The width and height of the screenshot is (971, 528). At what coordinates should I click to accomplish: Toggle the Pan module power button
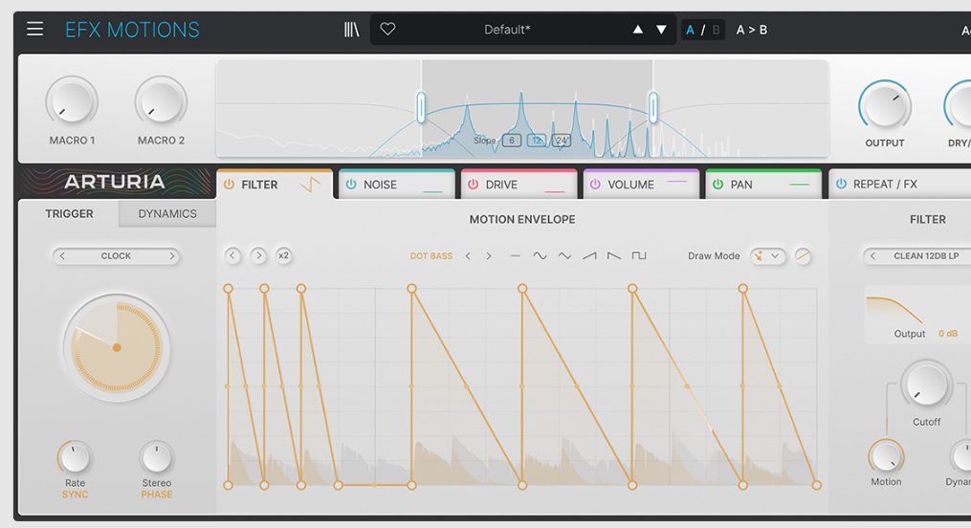pos(717,185)
